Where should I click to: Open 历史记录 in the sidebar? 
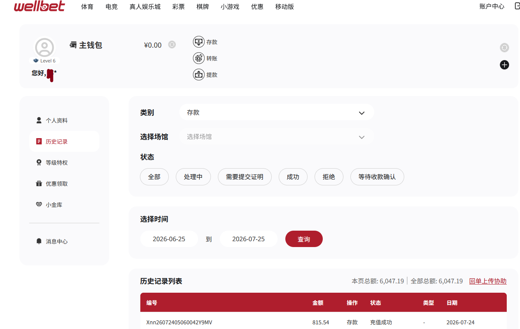pos(64,141)
